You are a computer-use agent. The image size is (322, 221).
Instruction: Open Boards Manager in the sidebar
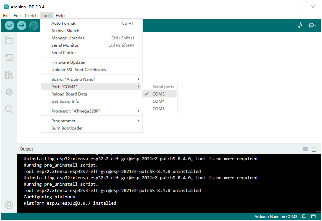(x=9, y=57)
